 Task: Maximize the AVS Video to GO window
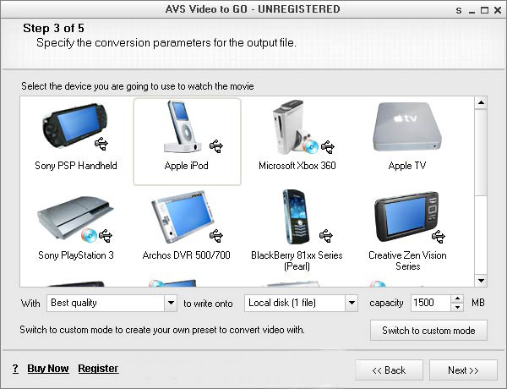point(484,11)
